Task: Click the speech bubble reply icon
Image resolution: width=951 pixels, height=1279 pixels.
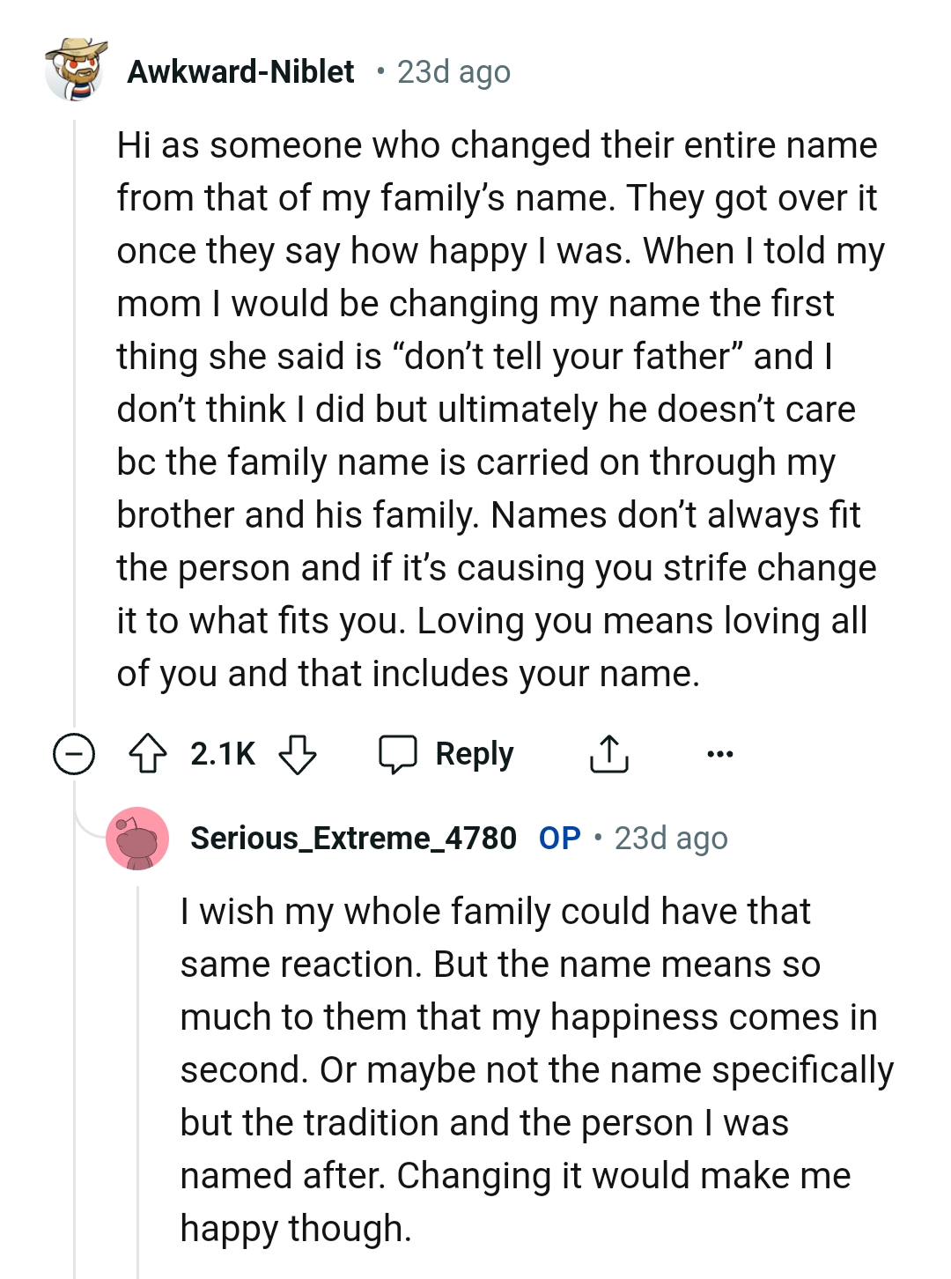Action: (398, 754)
